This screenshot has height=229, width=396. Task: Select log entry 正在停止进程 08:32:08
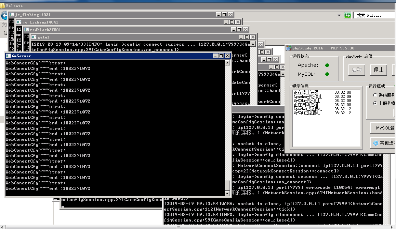(322, 92)
